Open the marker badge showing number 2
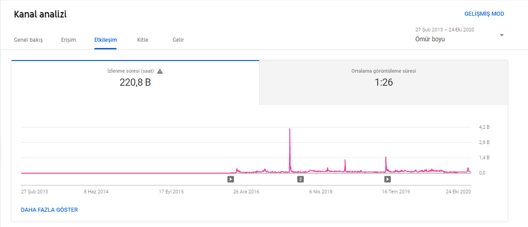Viewport: 528px width, 227px height. click(x=301, y=179)
